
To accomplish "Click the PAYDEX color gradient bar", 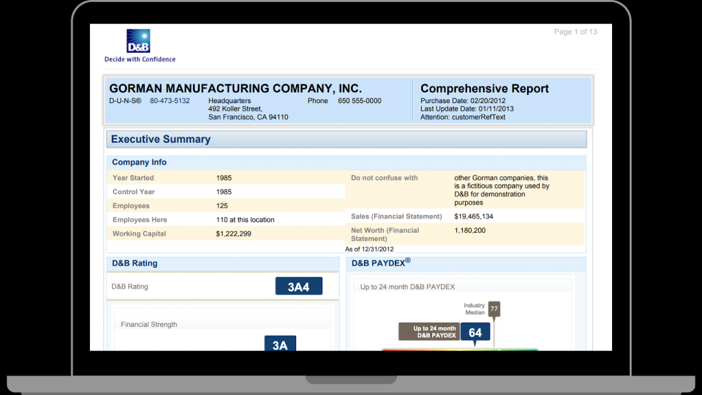I will 460,349.
